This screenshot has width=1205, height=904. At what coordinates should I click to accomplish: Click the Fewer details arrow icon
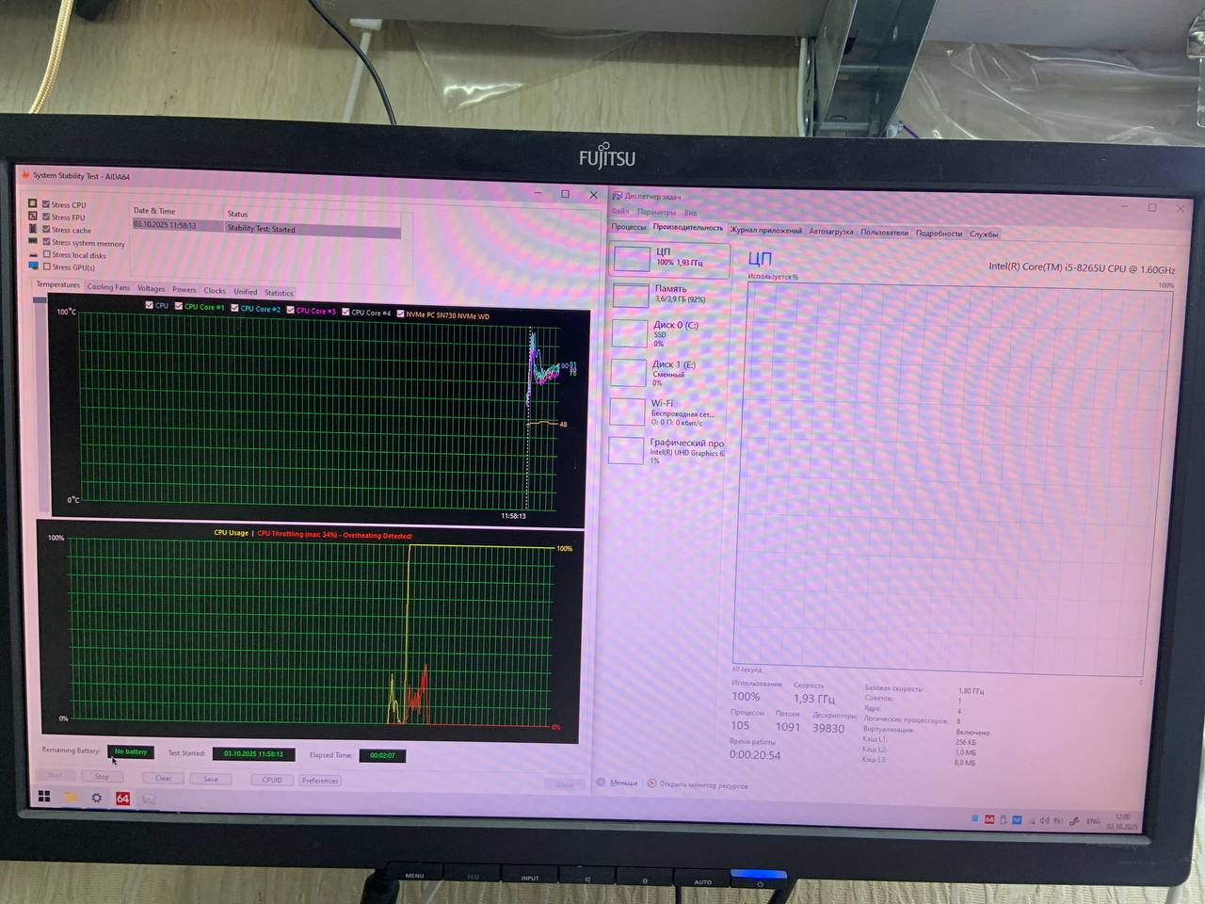click(602, 783)
